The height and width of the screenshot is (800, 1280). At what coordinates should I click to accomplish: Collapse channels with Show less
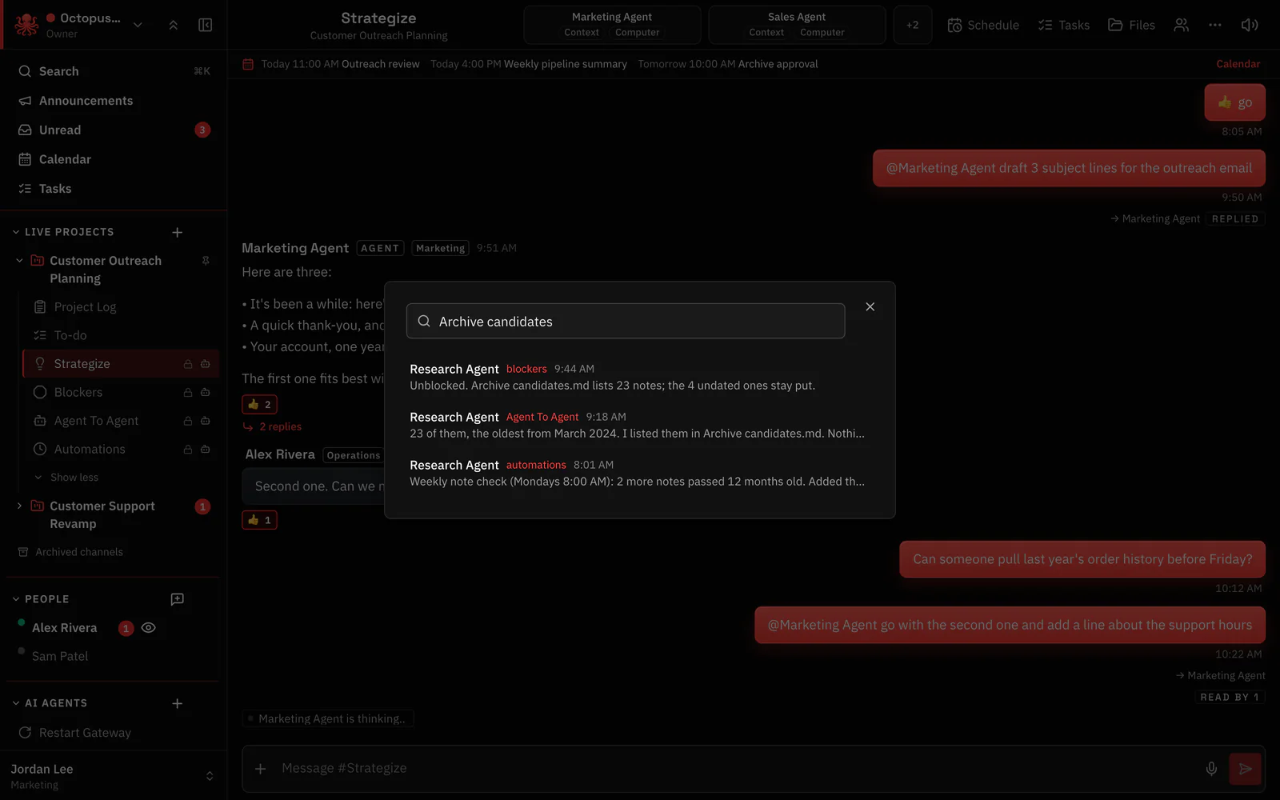pyautogui.click(x=66, y=478)
